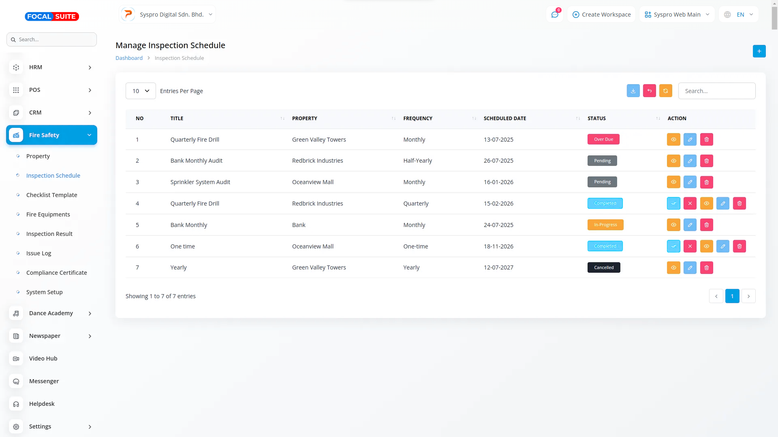The width and height of the screenshot is (778, 437).
Task: Click the table search input field
Action: 716,91
